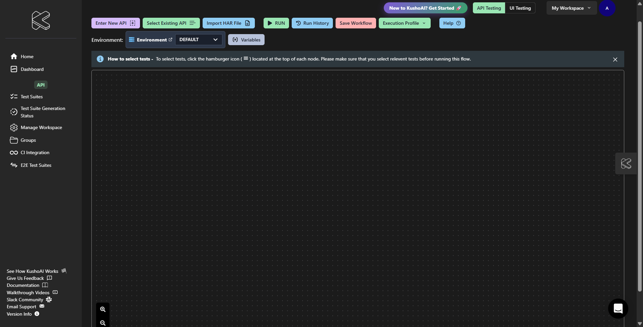Open the chat support bubble
643x327 pixels.
[618, 308]
